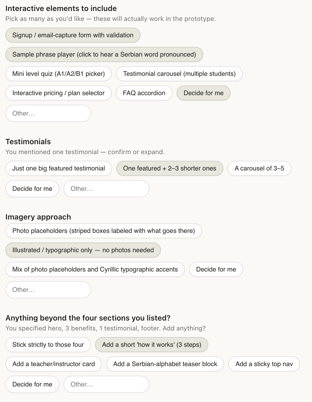Pick 'A carousel of 3–5' testimonials option
Image resolution: width=312 pixels, height=402 pixels.
[259, 168]
